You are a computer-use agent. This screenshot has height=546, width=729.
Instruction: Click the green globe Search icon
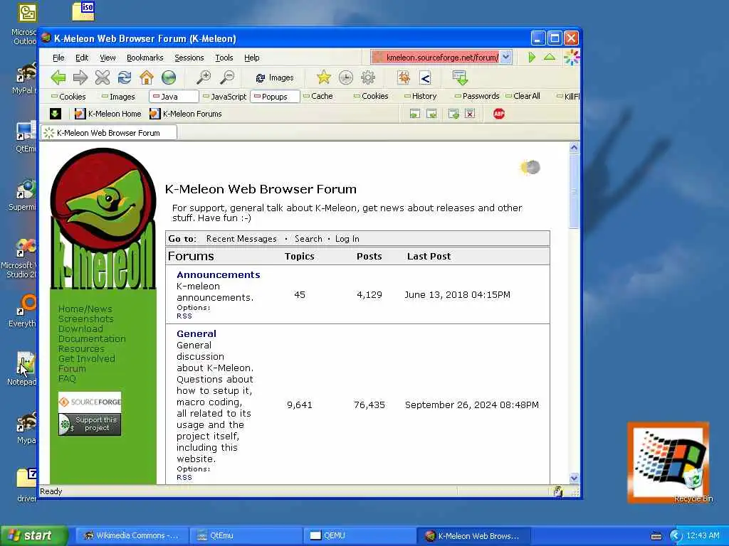pos(169,77)
